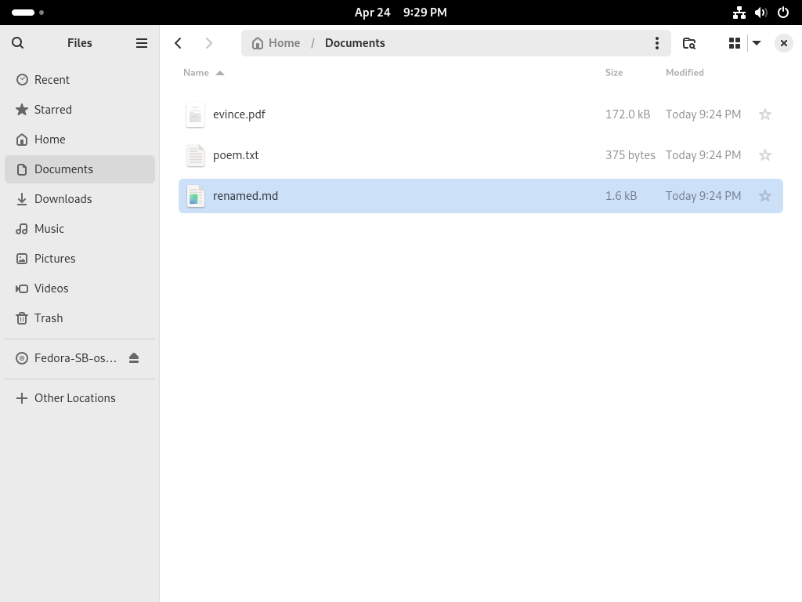This screenshot has height=602, width=802.
Task: Go forward with the right arrow
Action: point(208,43)
